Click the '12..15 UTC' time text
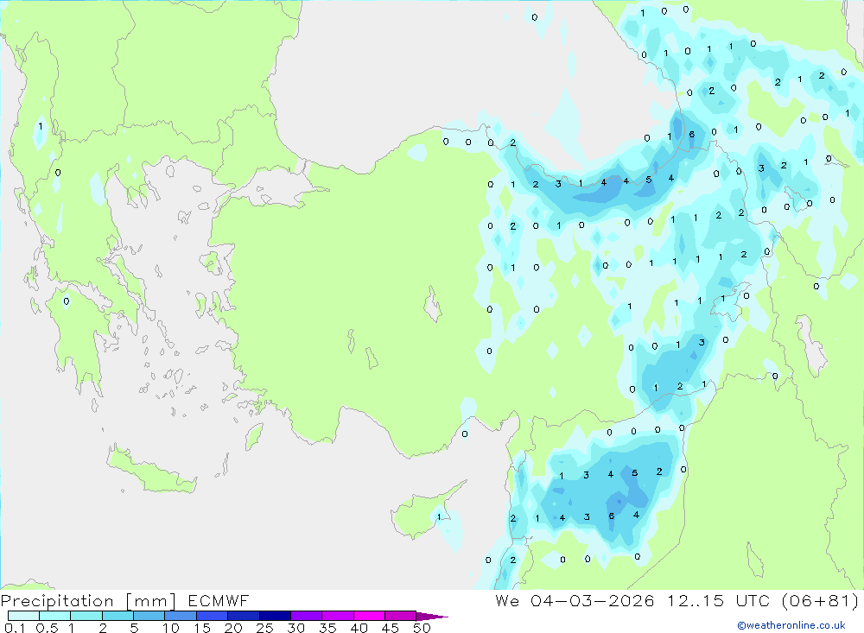The image size is (864, 633). pyautogui.click(x=718, y=600)
